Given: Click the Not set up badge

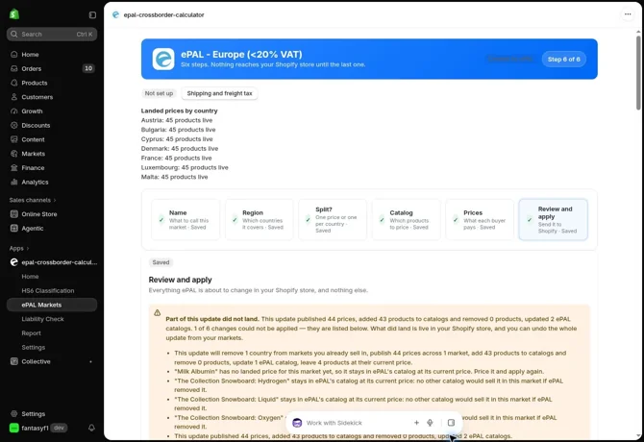Looking at the screenshot, I should point(159,93).
